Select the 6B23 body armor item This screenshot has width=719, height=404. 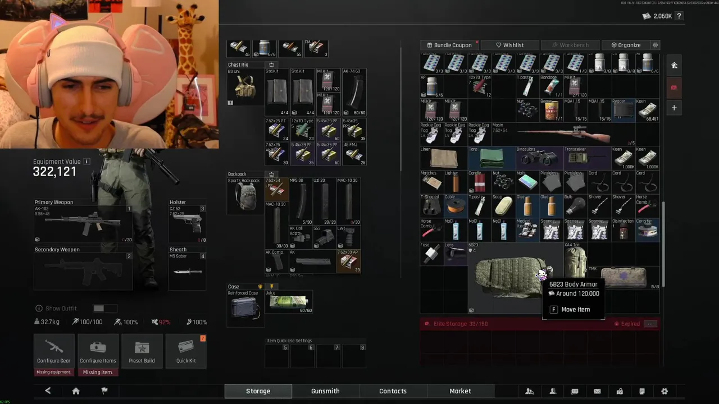515,278
